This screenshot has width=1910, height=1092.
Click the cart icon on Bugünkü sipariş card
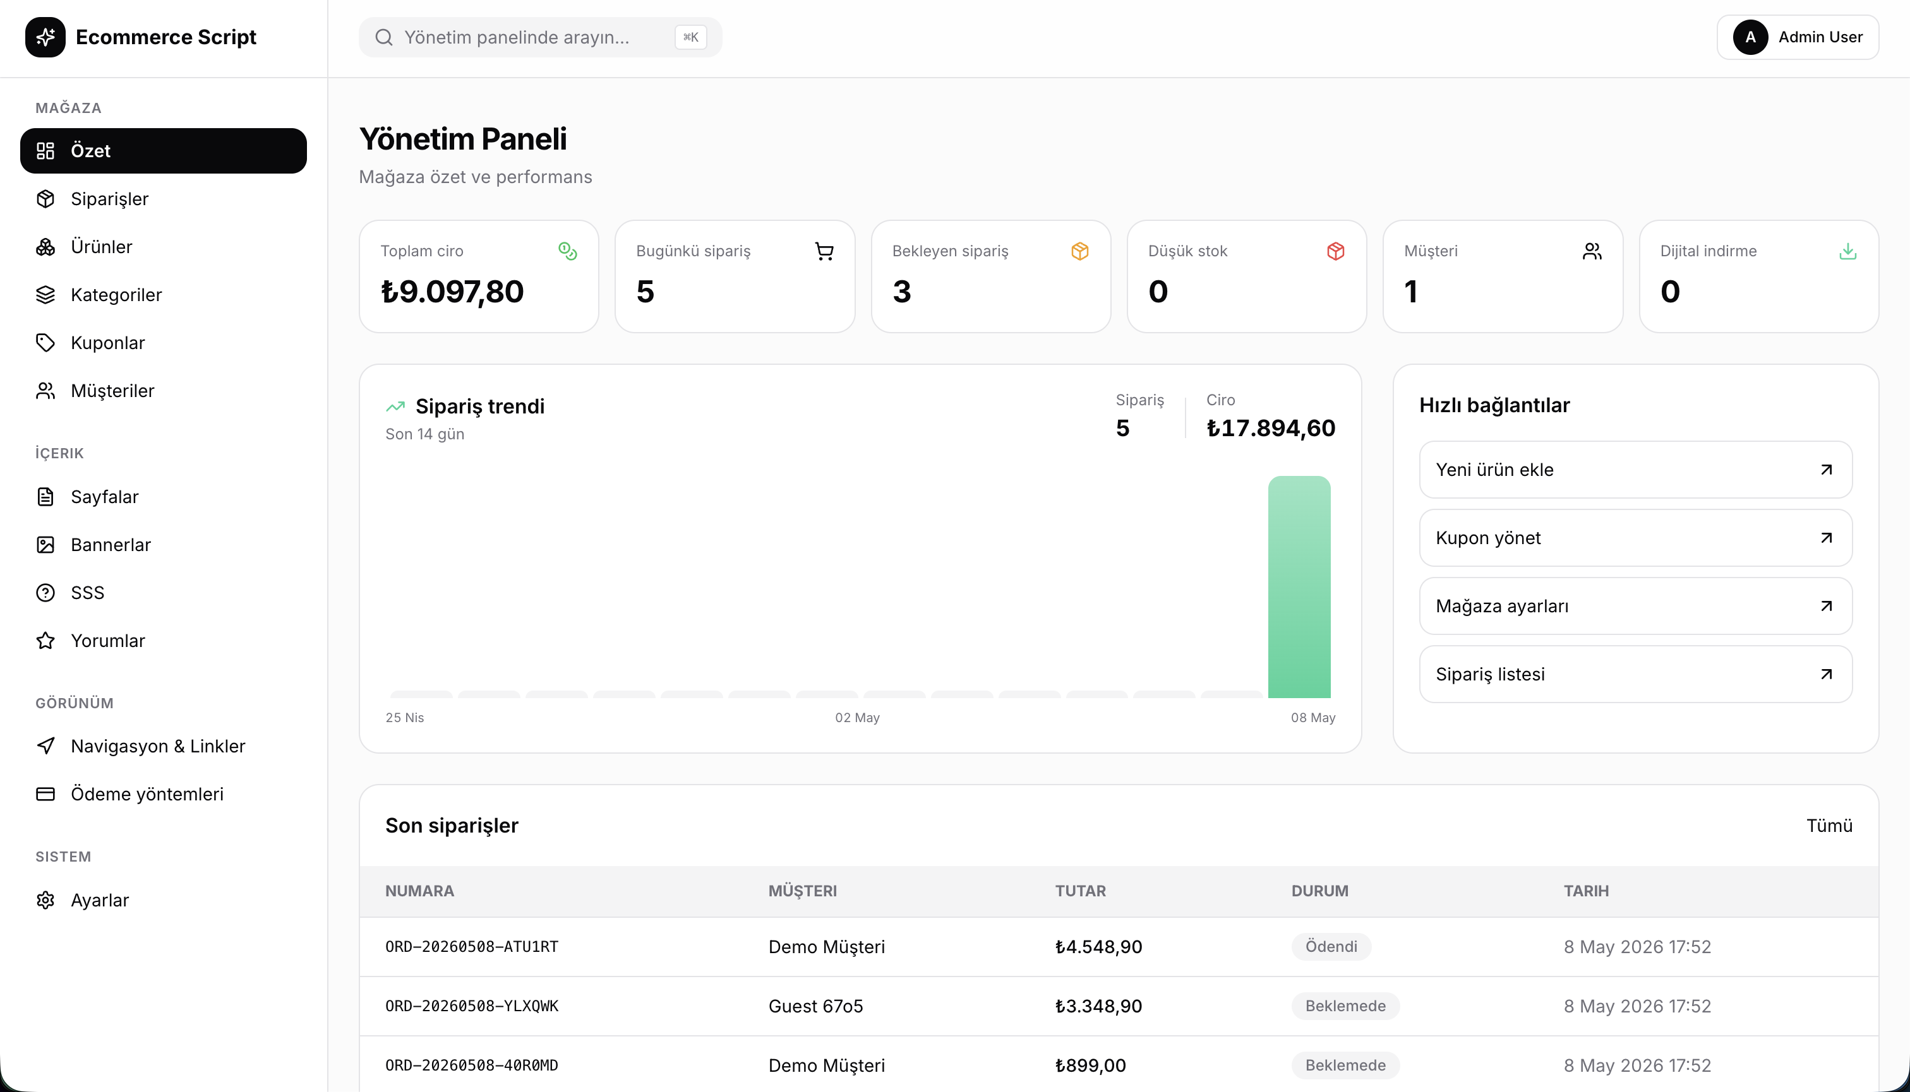[824, 251]
